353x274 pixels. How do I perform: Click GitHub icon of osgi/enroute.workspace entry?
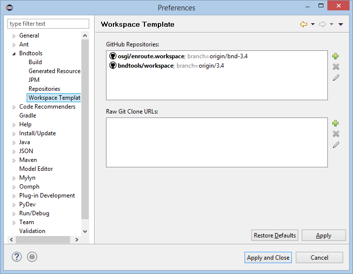[x=112, y=56]
